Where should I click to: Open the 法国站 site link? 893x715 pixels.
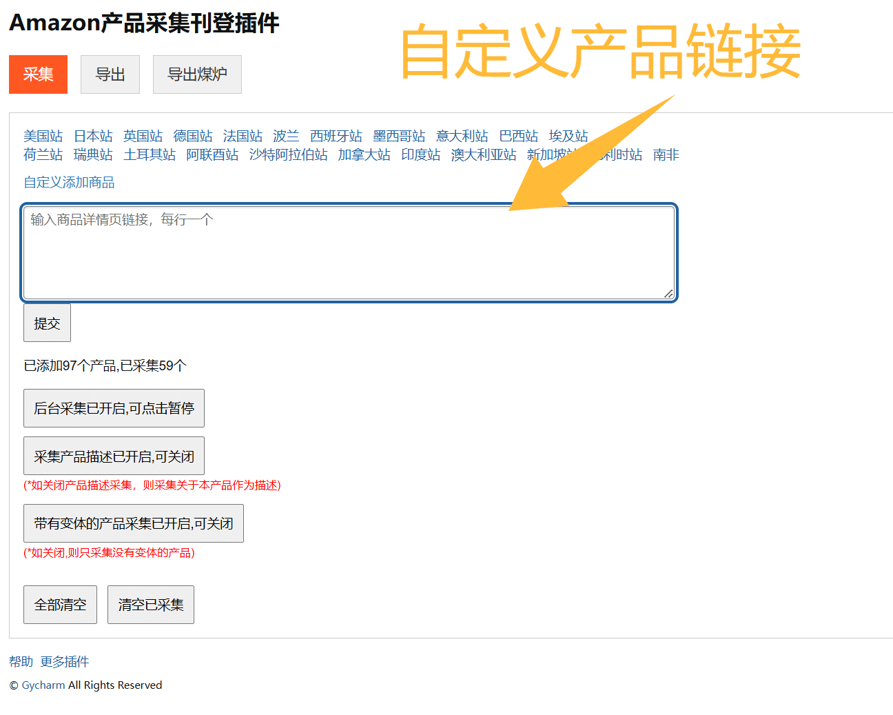243,136
